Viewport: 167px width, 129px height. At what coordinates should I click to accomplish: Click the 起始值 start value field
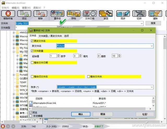(x=53, y=56)
